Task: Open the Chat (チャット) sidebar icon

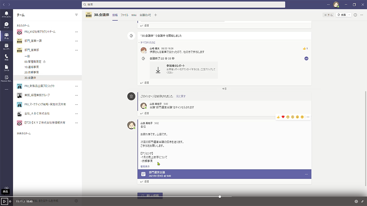Action: tap(6, 25)
